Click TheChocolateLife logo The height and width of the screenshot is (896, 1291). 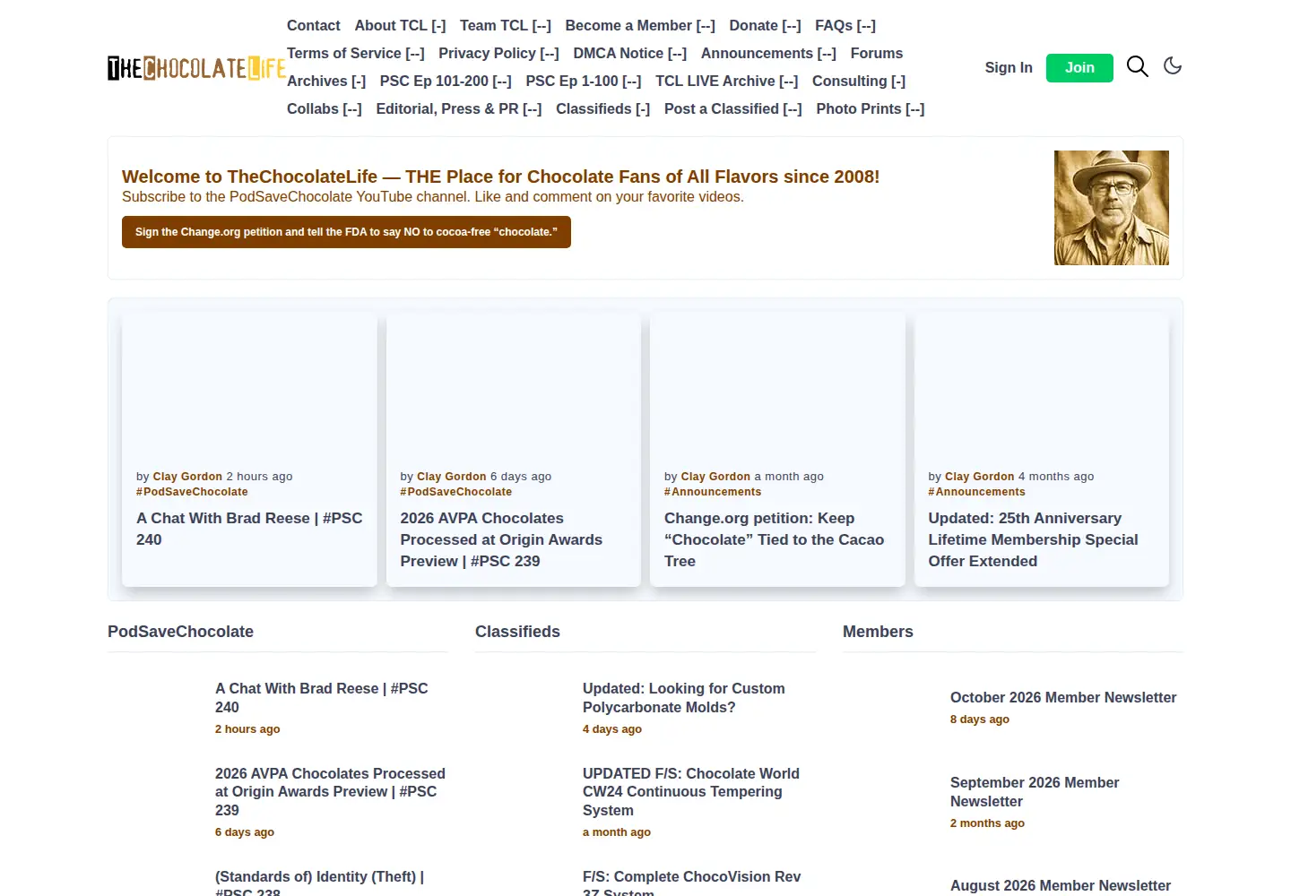pos(196,67)
